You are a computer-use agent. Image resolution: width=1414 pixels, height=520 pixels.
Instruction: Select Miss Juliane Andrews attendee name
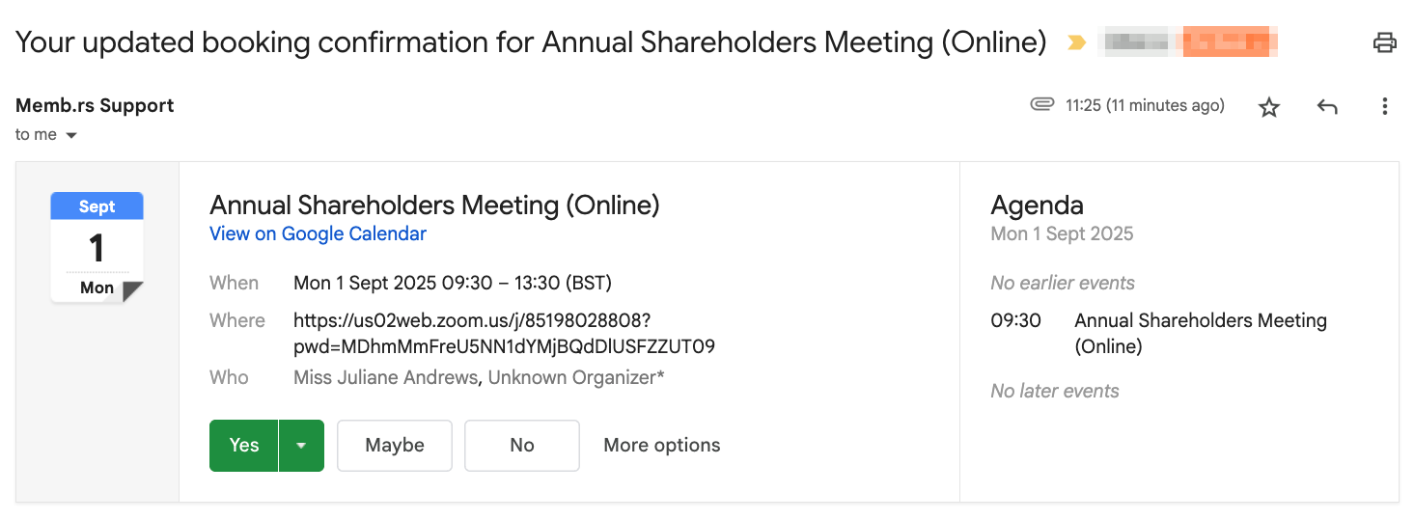pyautogui.click(x=385, y=377)
